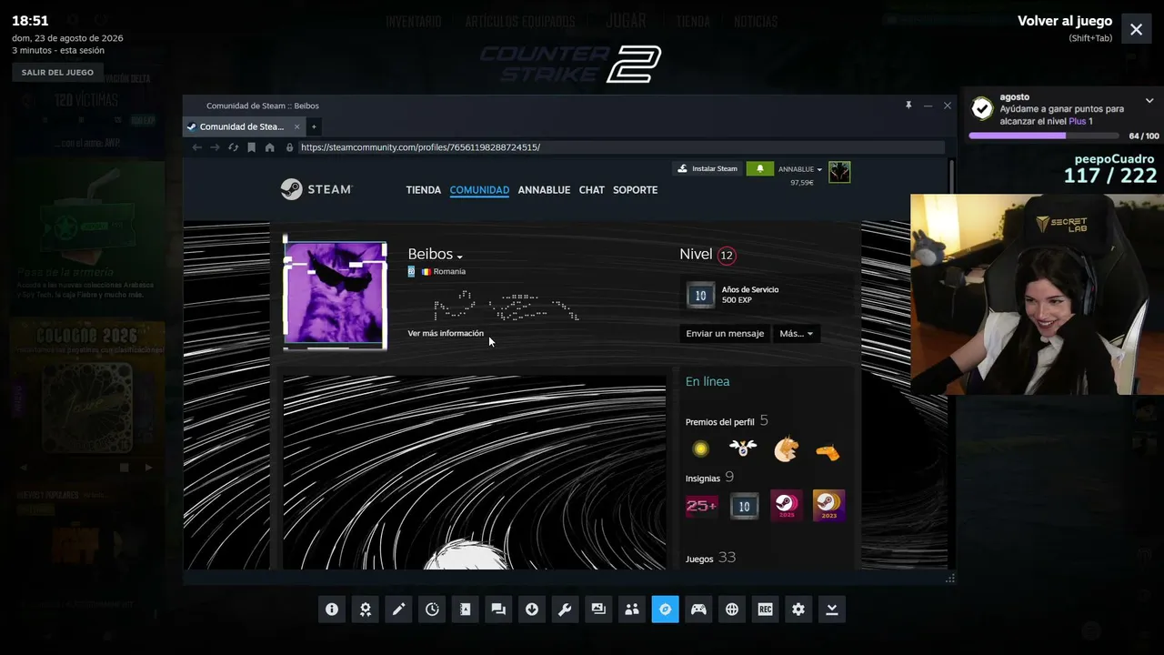Screen dimensions: 1164x655
Task: Select the 25+ badge under Insignias
Action: (x=701, y=506)
